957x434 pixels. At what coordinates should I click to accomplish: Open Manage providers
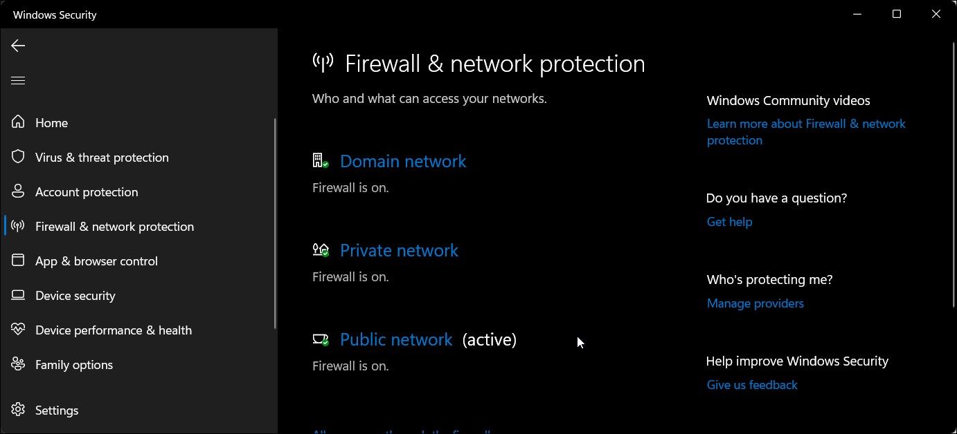(x=755, y=303)
